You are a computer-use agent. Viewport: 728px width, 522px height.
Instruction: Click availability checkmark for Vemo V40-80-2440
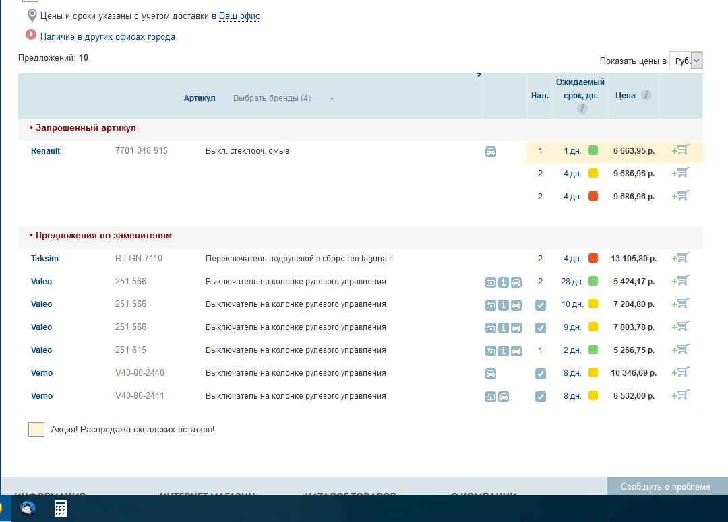540,373
